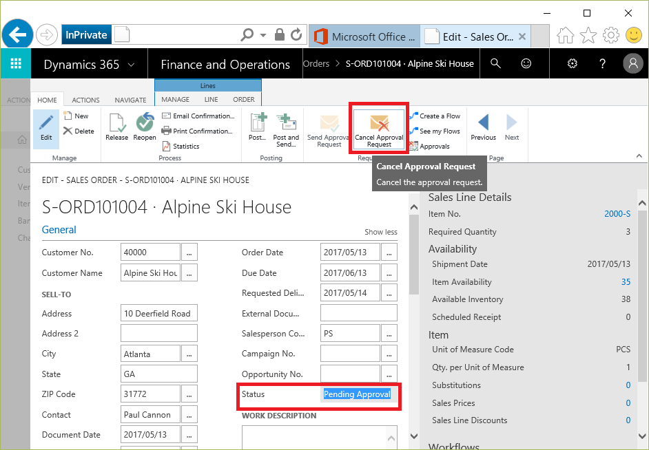Switch to the ACTIONS ribbon tab
The image size is (649, 450).
point(85,100)
